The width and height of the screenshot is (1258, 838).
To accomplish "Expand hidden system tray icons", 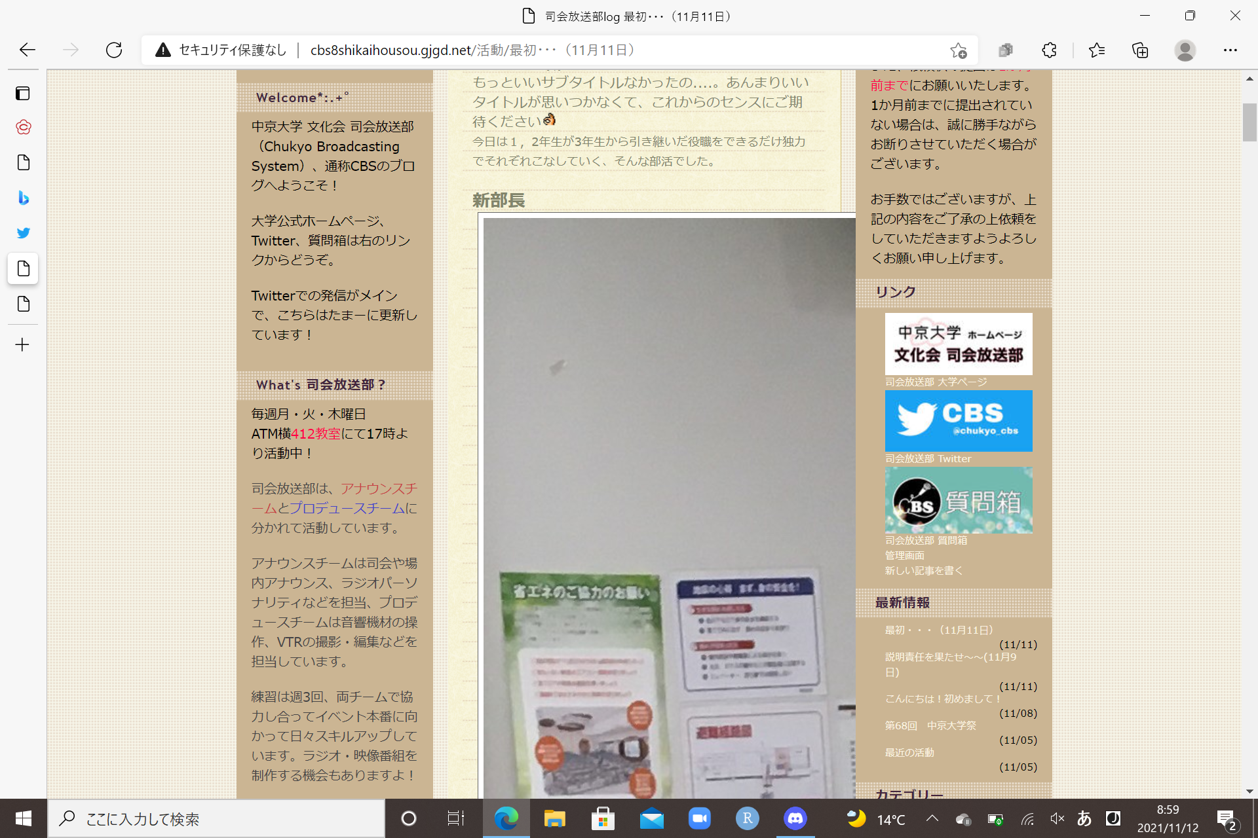I will [932, 818].
